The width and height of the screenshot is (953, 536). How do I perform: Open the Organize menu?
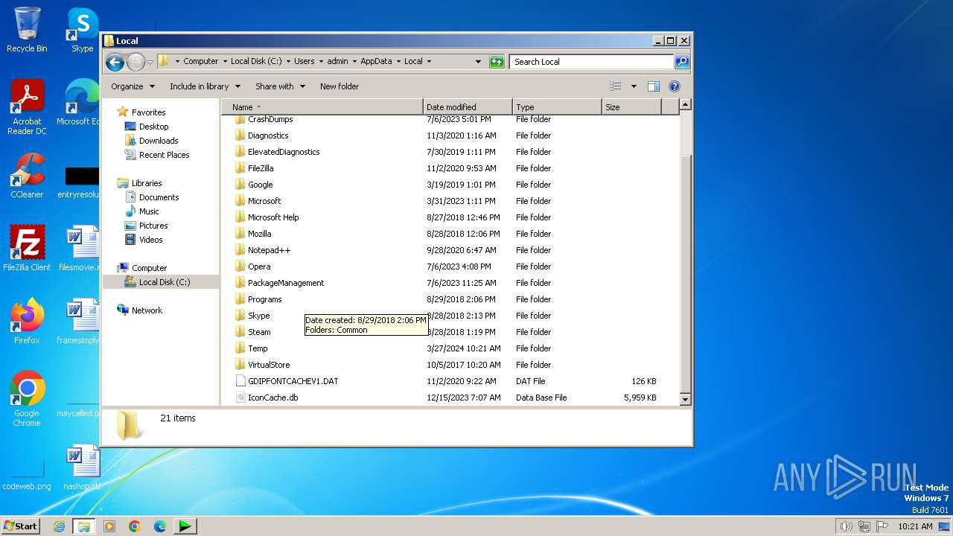tap(133, 86)
